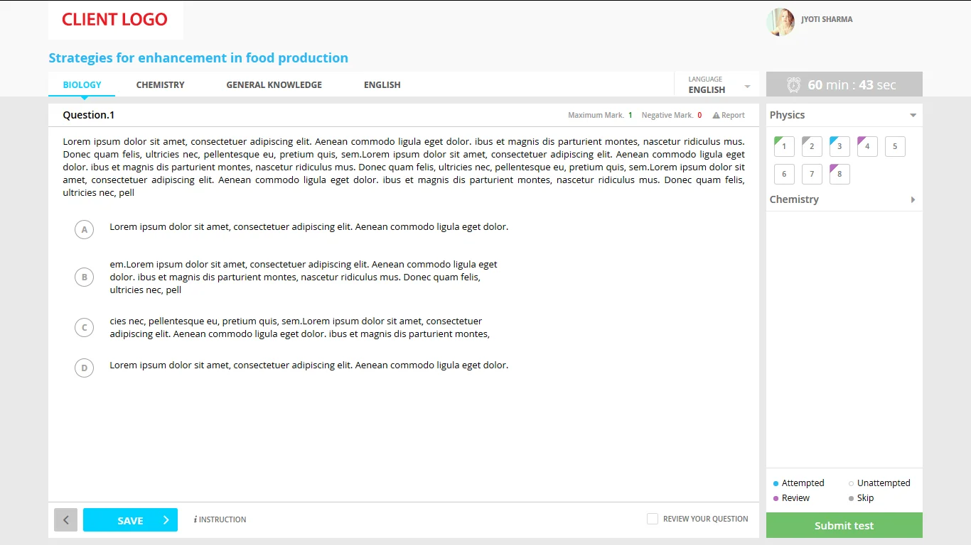971x545 pixels.
Task: Select question 5 in the Physics palette
Action: pyautogui.click(x=894, y=146)
